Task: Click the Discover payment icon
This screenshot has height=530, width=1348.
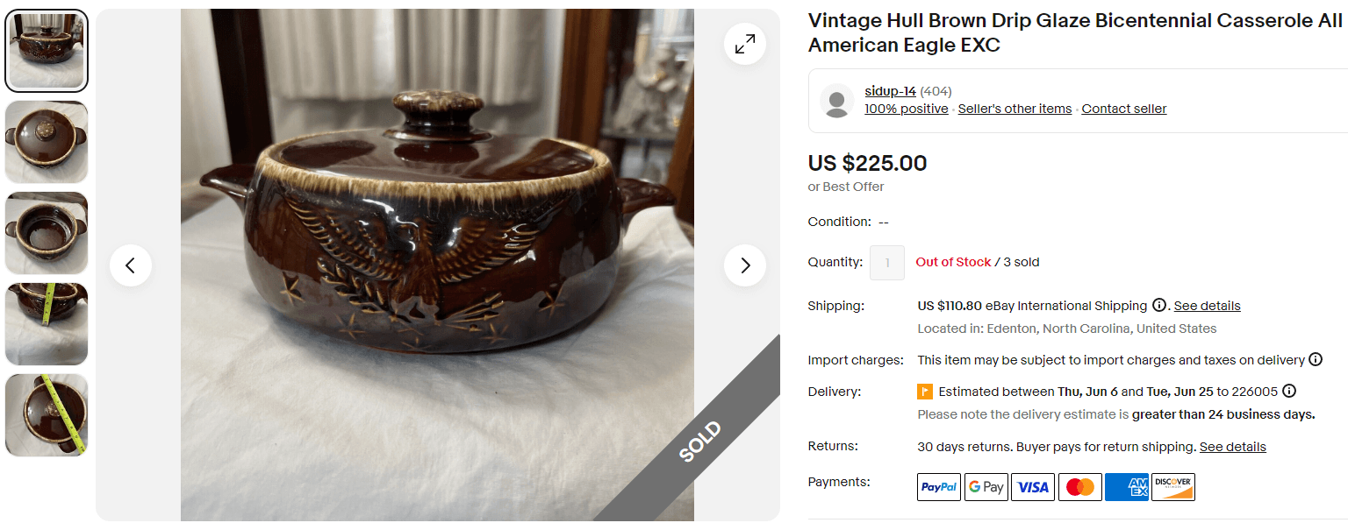Action: click(1173, 487)
